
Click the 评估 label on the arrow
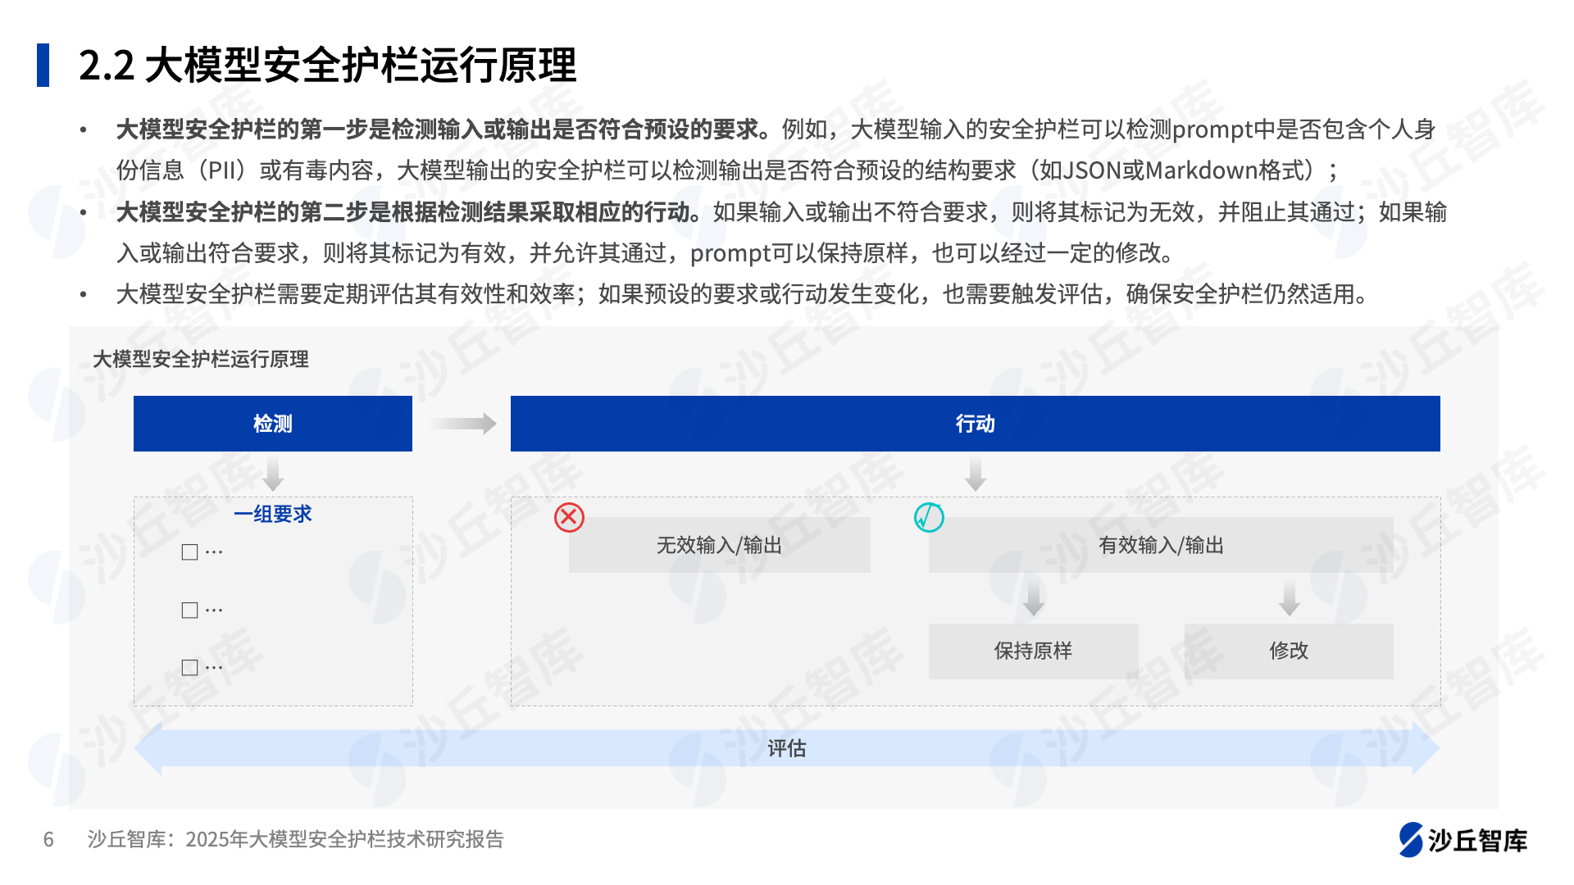tap(787, 748)
